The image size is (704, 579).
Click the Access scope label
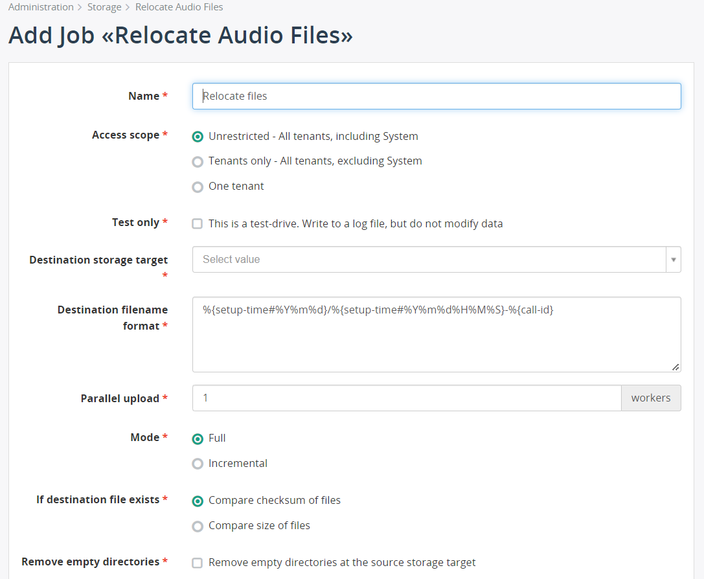click(126, 135)
